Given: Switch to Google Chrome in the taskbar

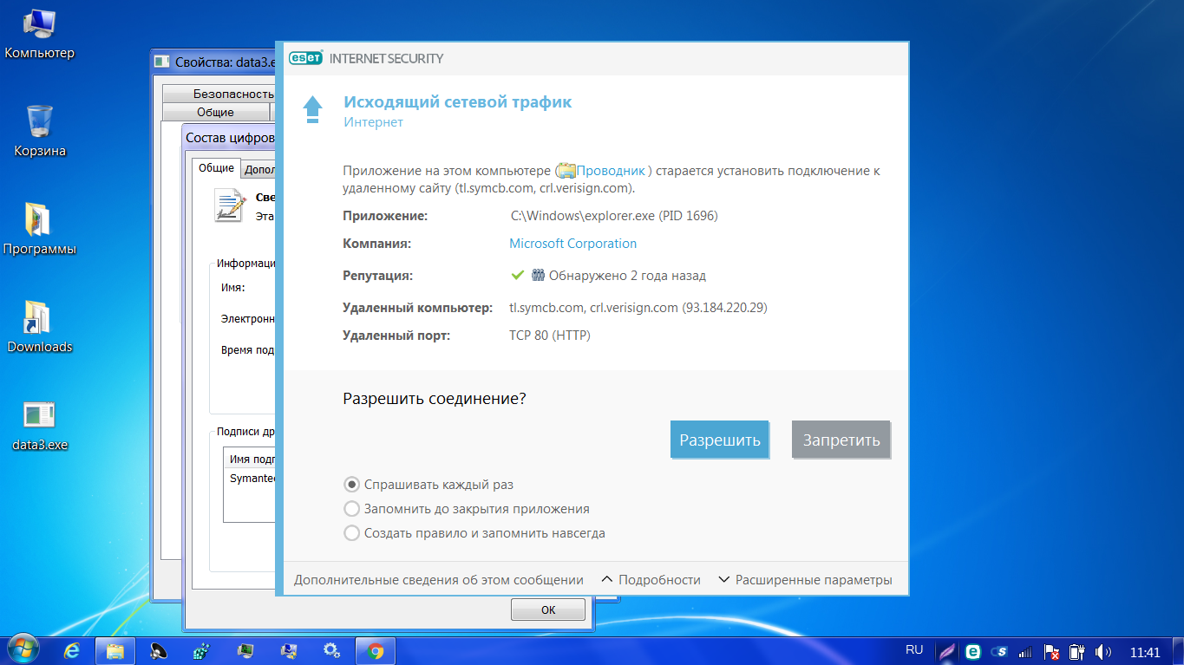Looking at the screenshot, I should [375, 650].
